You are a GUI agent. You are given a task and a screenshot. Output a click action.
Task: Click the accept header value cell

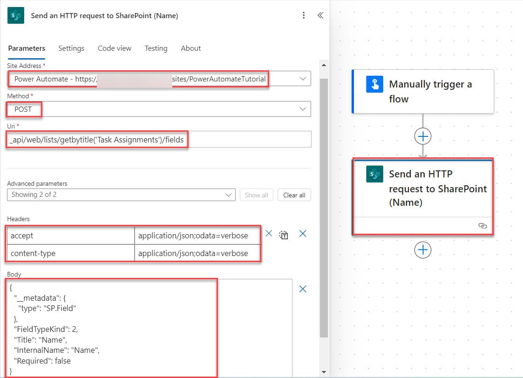197,236
